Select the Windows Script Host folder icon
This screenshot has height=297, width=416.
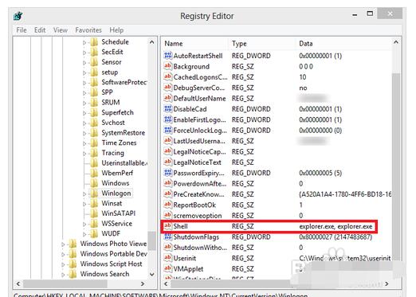tap(73, 264)
